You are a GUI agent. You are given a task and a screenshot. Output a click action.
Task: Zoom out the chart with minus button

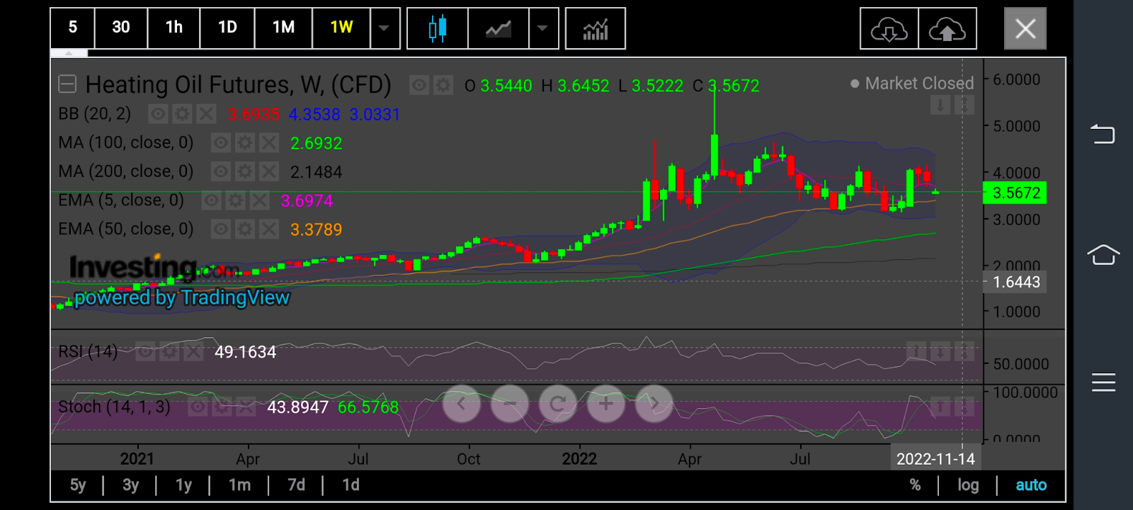click(x=510, y=404)
